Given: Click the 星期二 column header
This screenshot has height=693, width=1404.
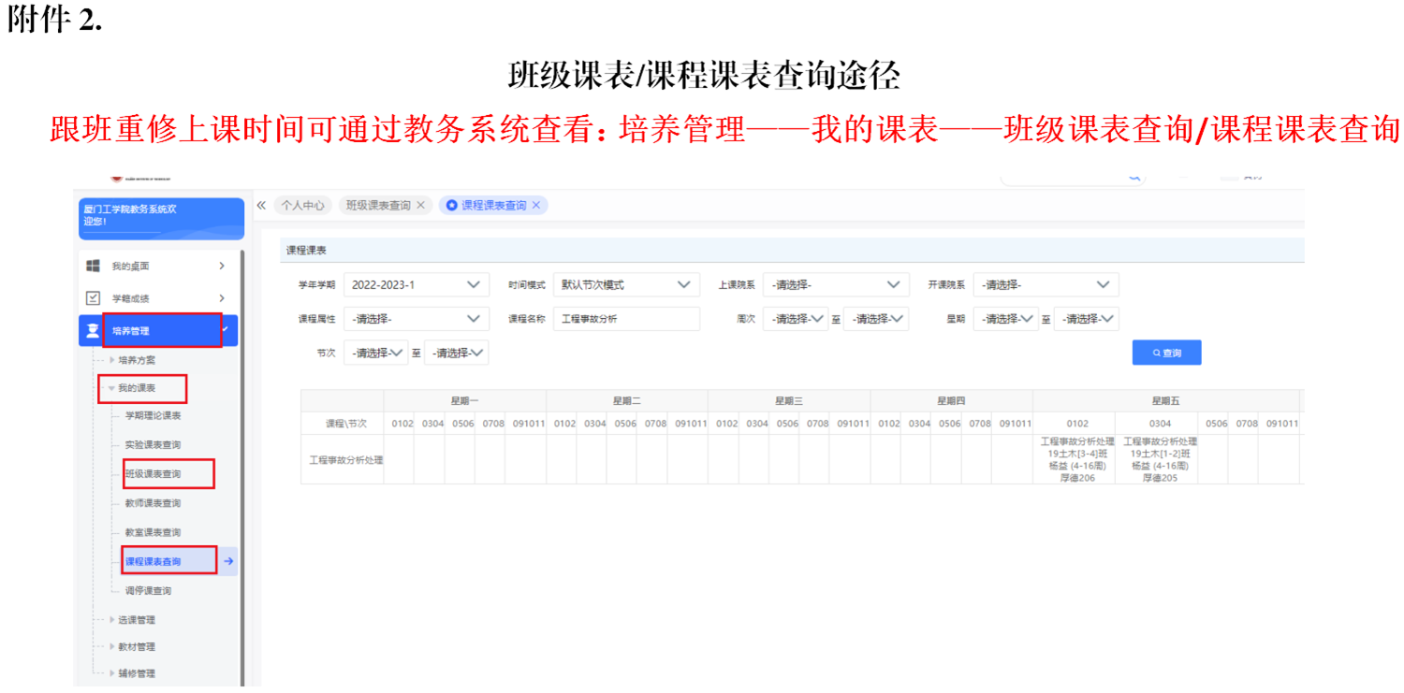Looking at the screenshot, I should click(x=627, y=400).
